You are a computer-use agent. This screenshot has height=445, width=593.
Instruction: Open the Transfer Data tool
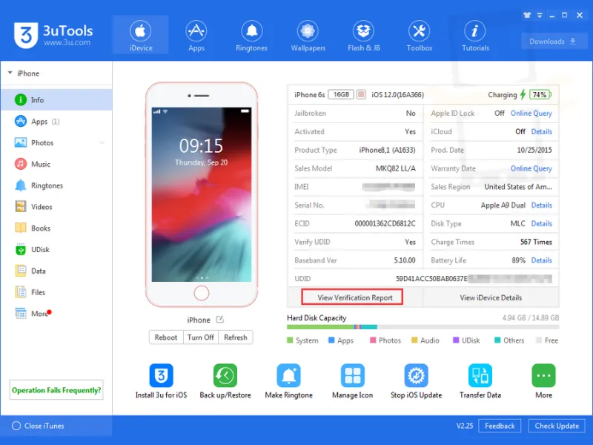pyautogui.click(x=480, y=381)
